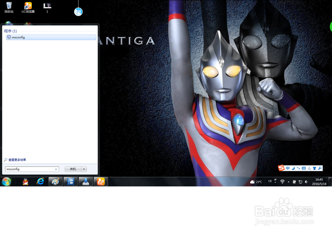Click the Sogou user account icon

tap(309, 168)
